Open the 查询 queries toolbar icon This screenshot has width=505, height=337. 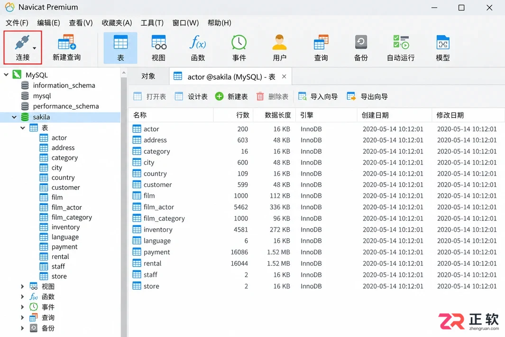point(321,48)
